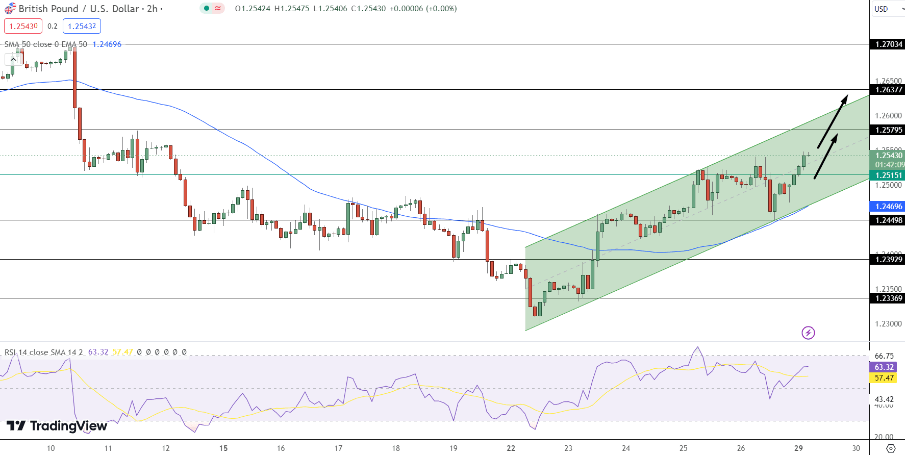Click the change value +0.00006 (+0.00%)
905x455 pixels.
coord(423,9)
